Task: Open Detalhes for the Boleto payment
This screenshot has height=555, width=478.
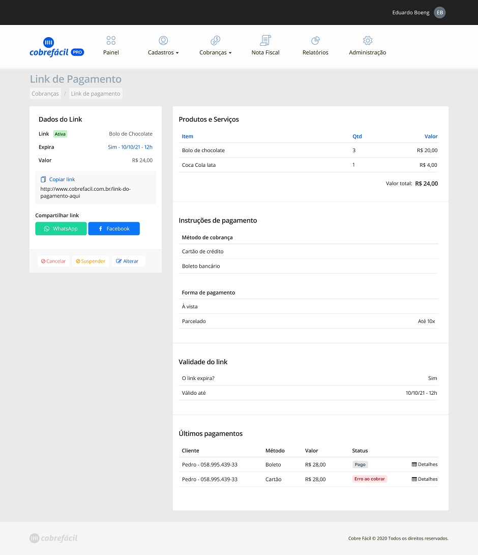Action: (425, 464)
